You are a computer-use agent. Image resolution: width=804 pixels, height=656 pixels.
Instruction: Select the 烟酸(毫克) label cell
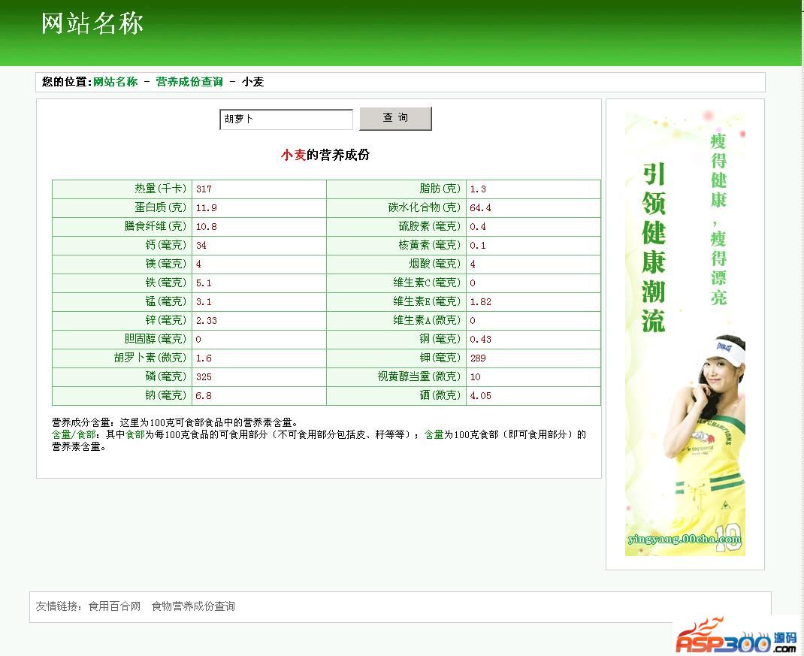point(396,265)
